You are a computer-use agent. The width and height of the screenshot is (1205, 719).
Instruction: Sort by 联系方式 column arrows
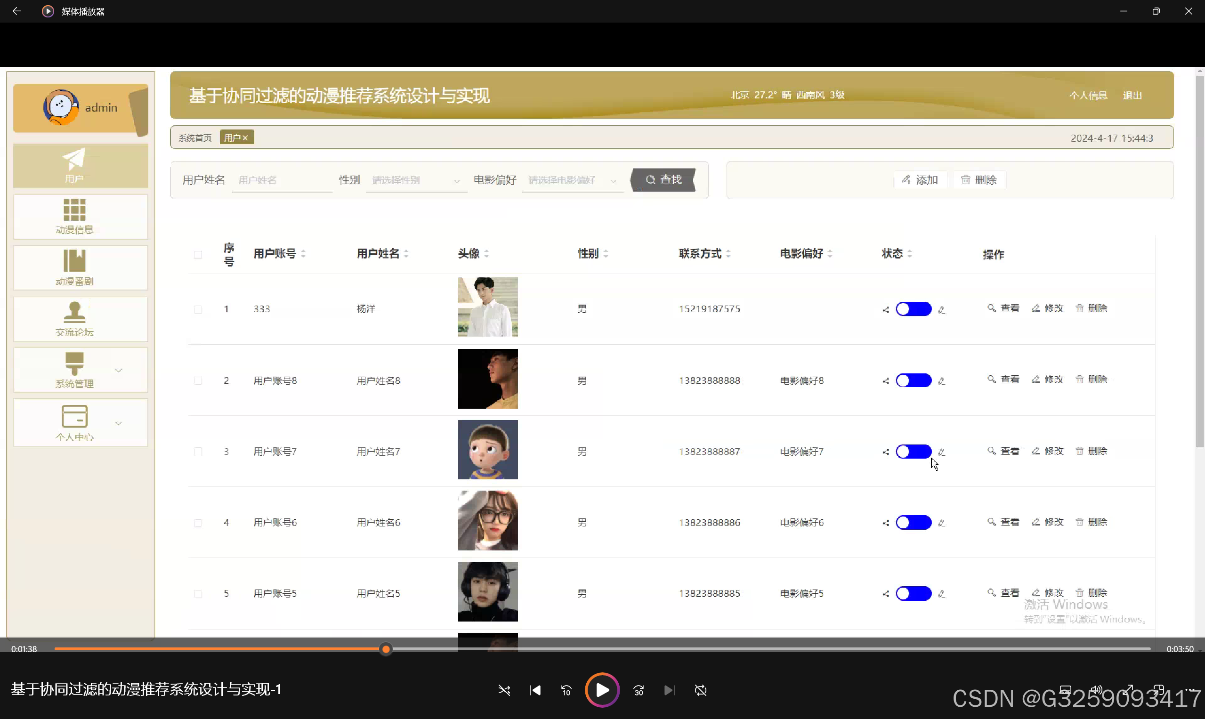pos(728,253)
